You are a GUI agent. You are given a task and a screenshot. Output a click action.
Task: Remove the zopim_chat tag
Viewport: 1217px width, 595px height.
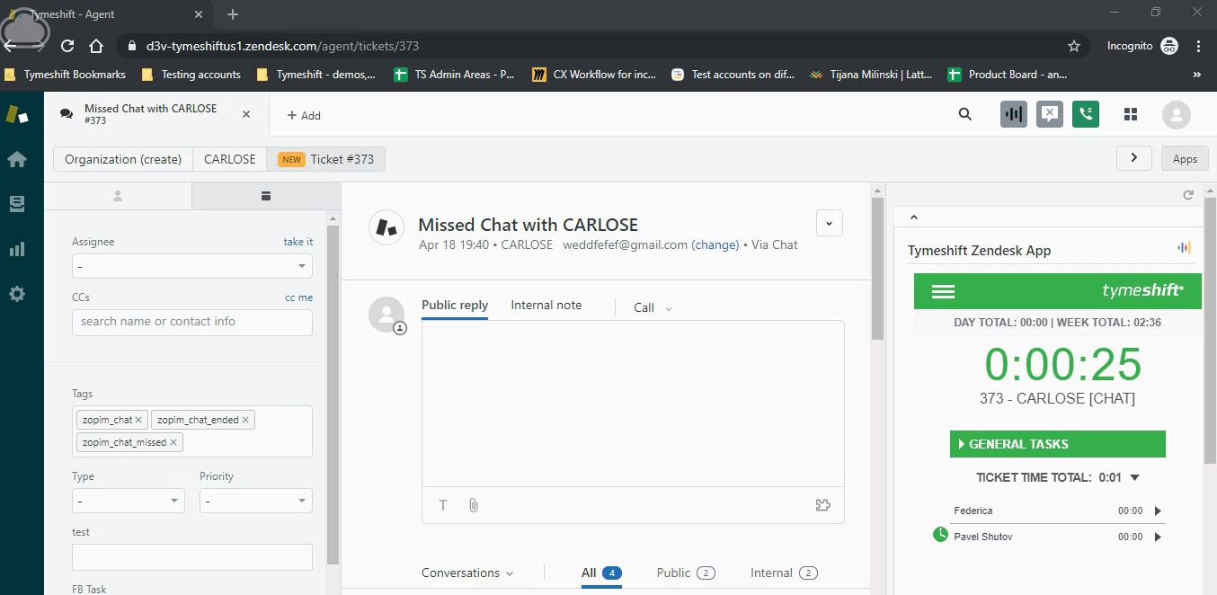pos(138,420)
